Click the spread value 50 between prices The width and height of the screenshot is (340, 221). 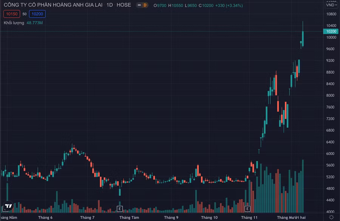tap(25, 14)
